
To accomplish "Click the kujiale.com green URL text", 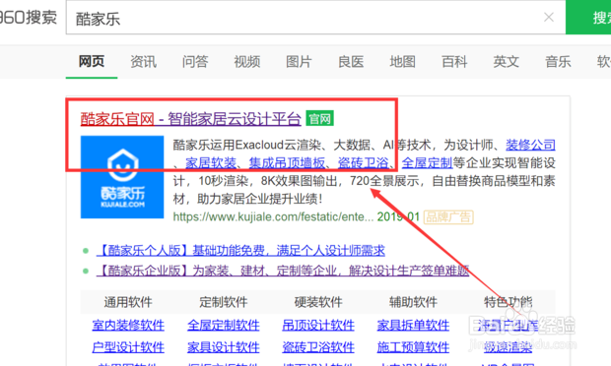I will pyautogui.click(x=273, y=216).
